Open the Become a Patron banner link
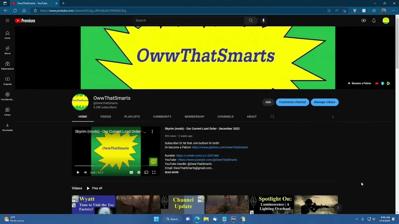399x224 pixels. [x=359, y=83]
